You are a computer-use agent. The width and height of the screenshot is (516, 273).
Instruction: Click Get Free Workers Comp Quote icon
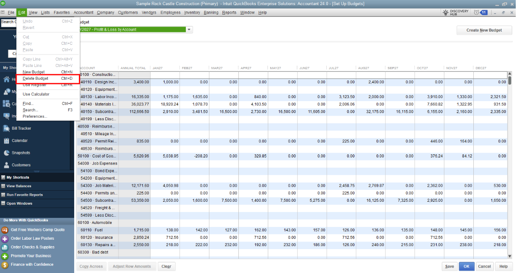pyautogui.click(x=5, y=230)
